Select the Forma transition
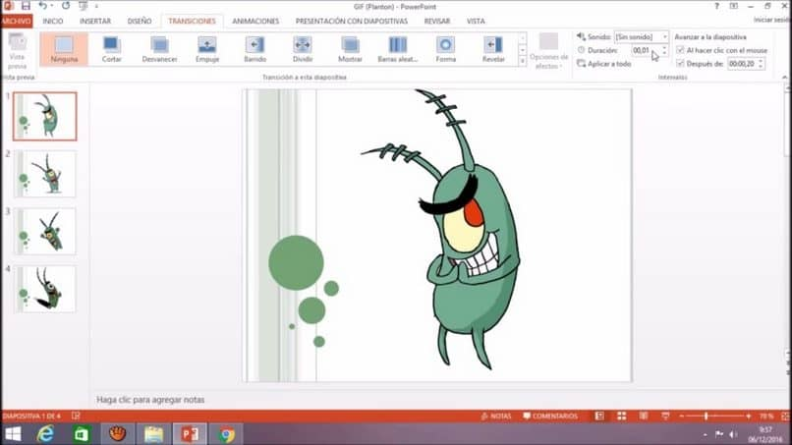Screen dimensions: 792x445 point(445,49)
